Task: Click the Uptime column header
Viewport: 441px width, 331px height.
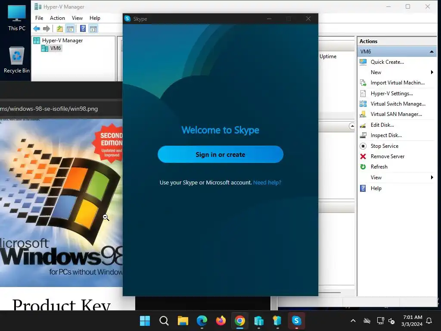Action: pyautogui.click(x=328, y=56)
